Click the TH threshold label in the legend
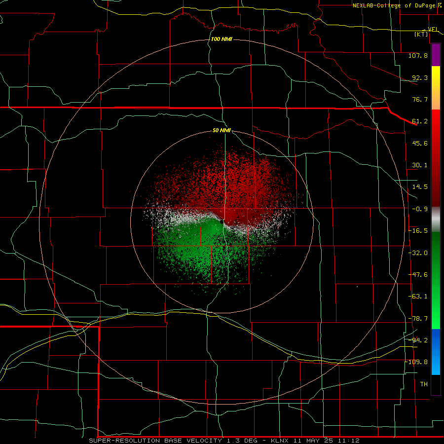Viewport: 444px width, 444px height. (424, 384)
